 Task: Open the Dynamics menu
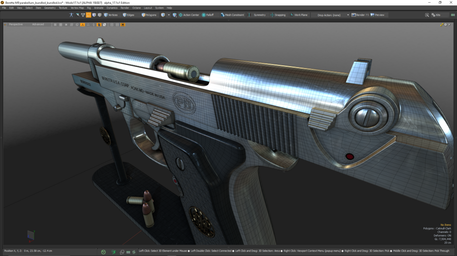[112, 8]
